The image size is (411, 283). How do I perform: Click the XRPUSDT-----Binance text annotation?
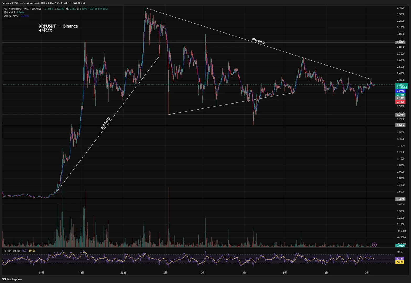[58, 26]
